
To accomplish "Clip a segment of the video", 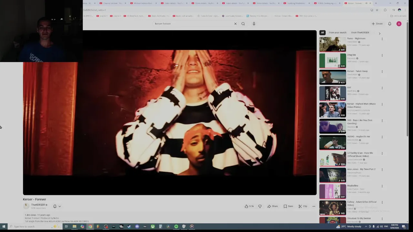I will (x=303, y=206).
